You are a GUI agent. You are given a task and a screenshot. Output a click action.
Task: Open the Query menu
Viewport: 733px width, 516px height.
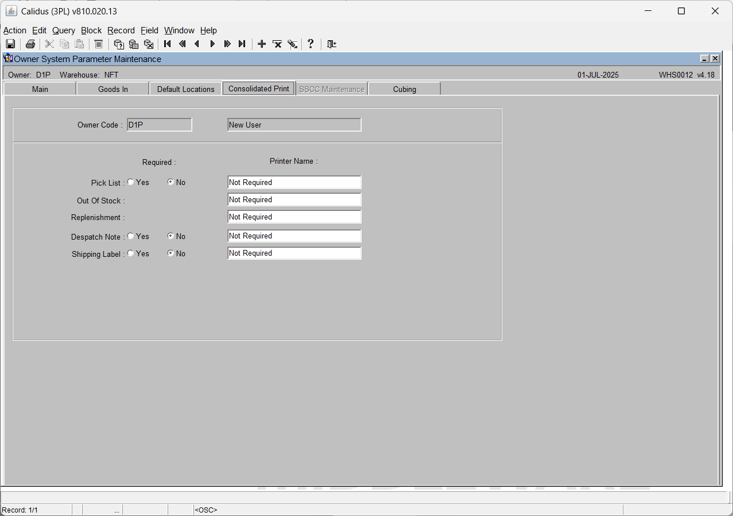[64, 30]
